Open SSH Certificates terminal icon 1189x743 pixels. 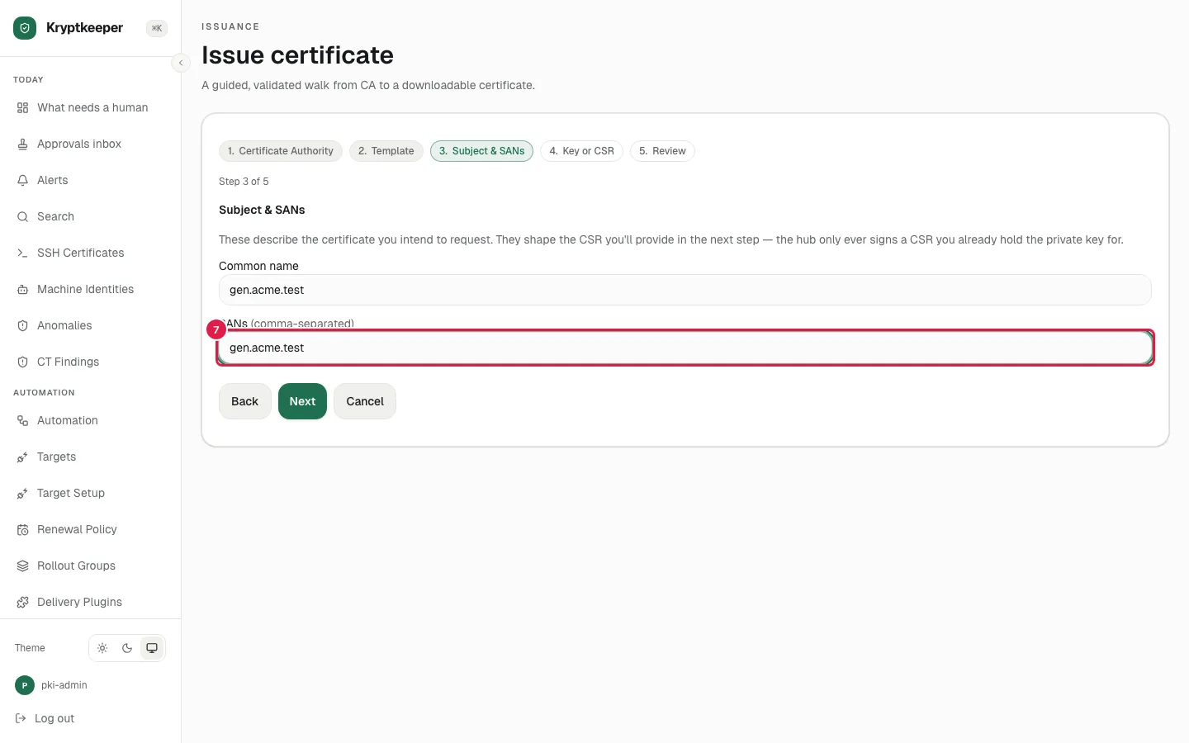point(23,253)
